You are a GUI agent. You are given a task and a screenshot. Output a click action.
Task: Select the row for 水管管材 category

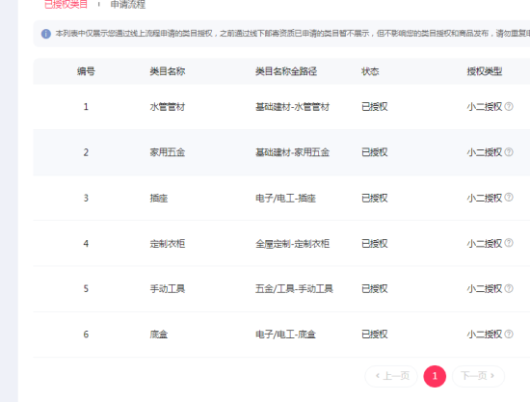tap(281, 107)
